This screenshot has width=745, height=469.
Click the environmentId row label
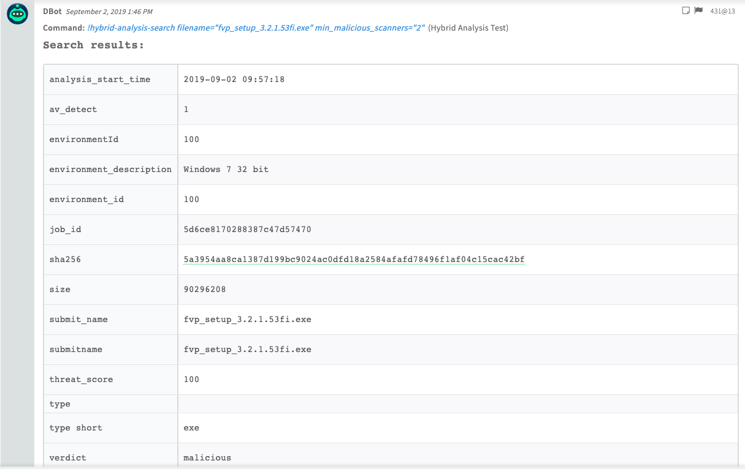click(x=83, y=140)
